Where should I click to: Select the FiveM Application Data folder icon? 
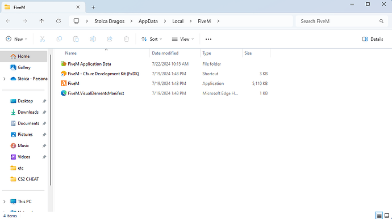[x=64, y=64]
